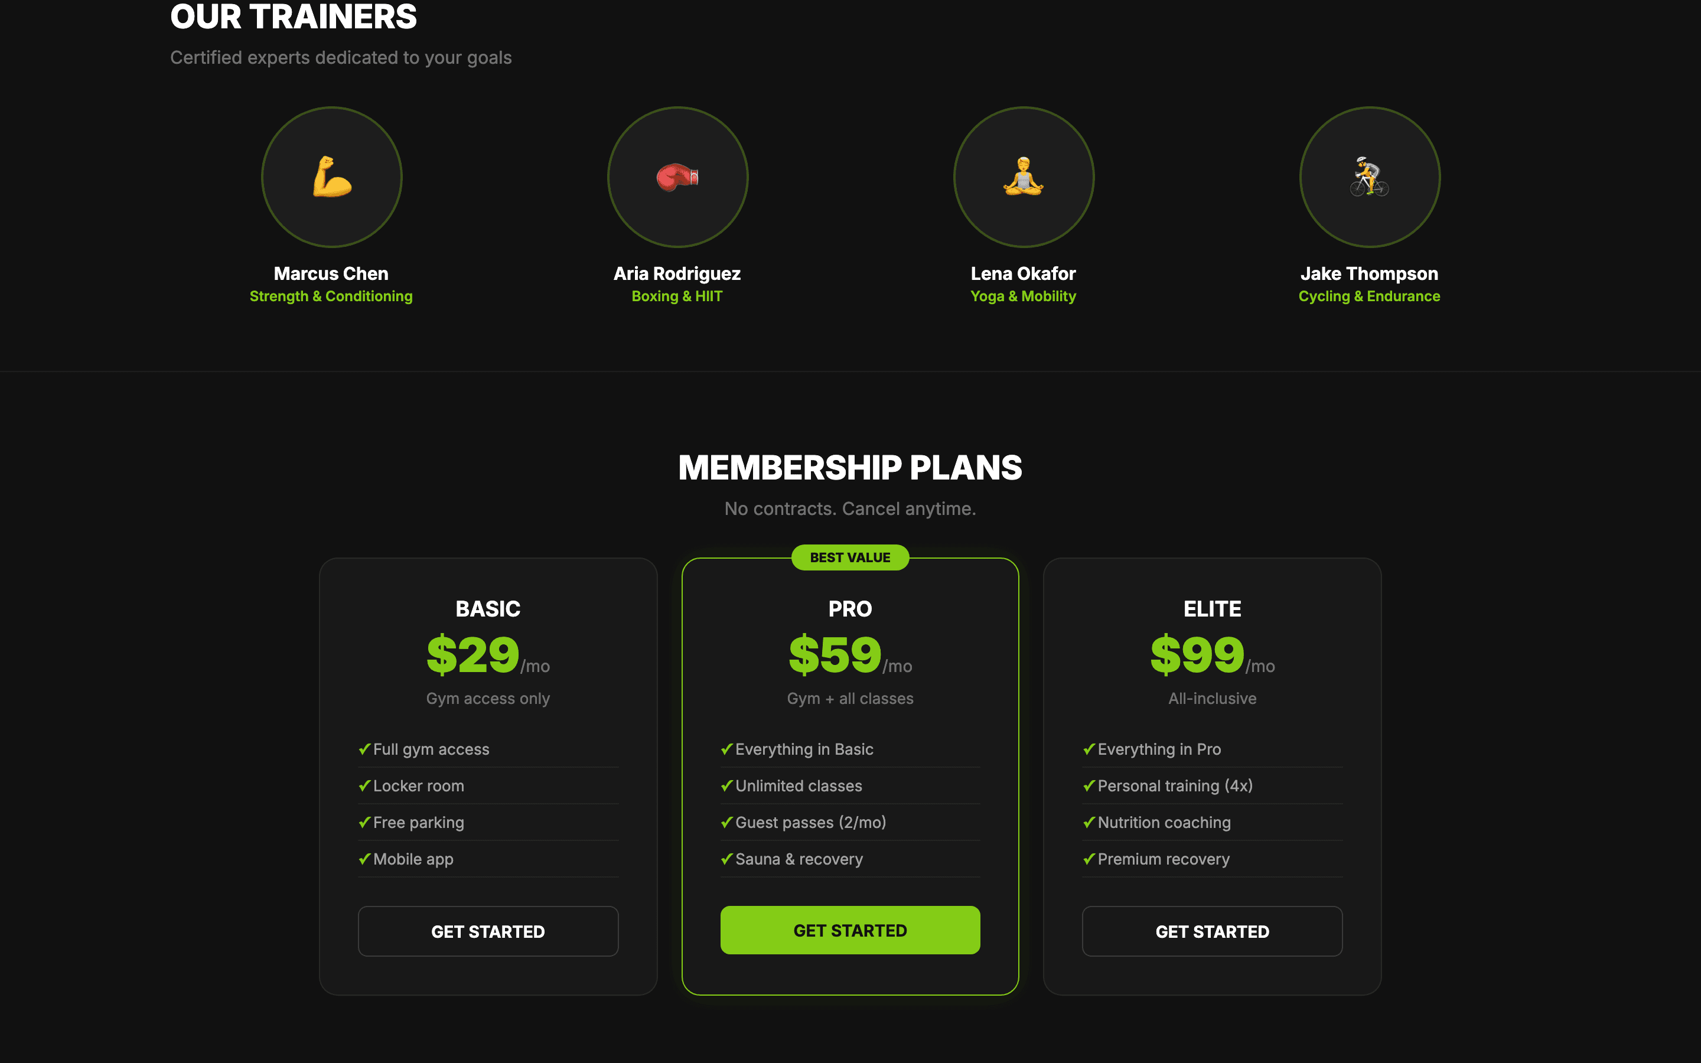Image resolution: width=1701 pixels, height=1063 pixels.
Task: Click Get Started under the Elite plan
Action: tap(1212, 931)
